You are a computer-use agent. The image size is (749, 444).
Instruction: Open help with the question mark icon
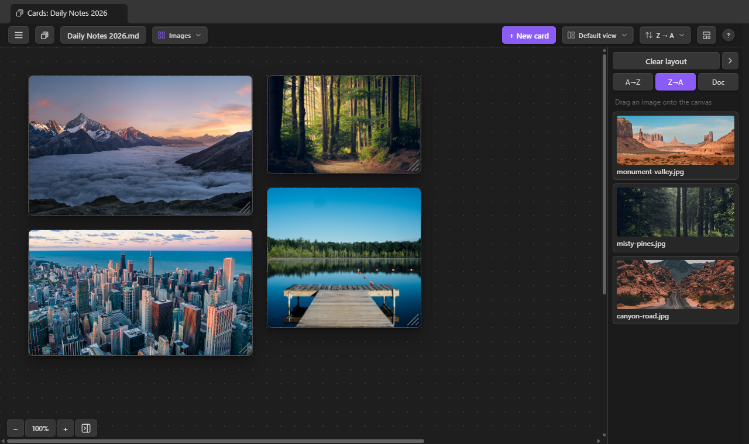729,35
